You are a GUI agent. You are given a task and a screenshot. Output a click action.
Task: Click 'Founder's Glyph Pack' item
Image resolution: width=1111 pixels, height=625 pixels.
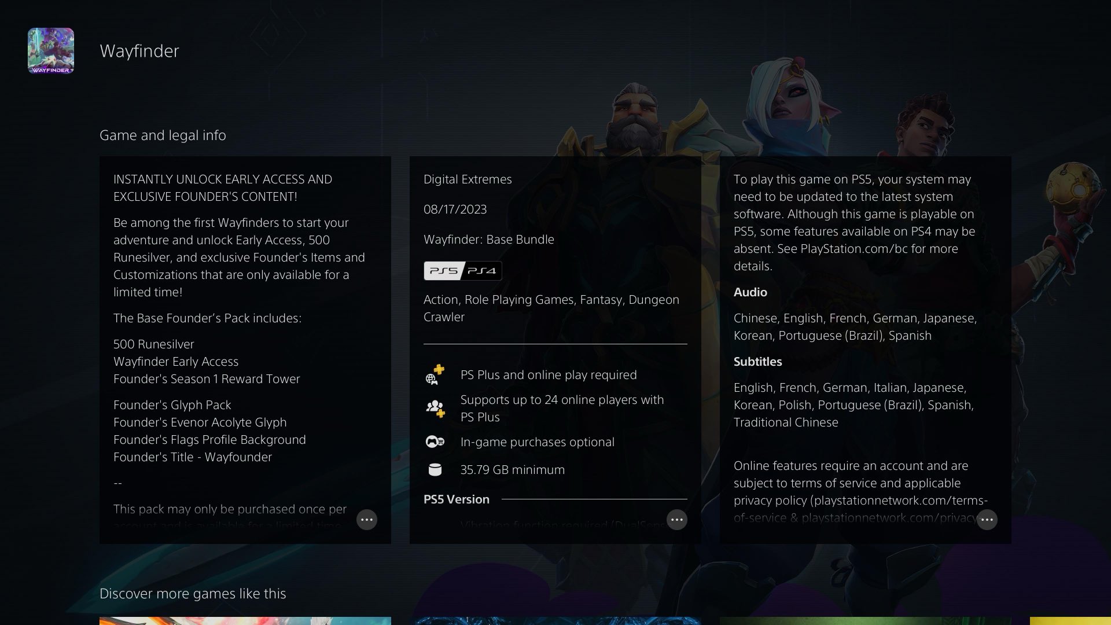point(172,405)
